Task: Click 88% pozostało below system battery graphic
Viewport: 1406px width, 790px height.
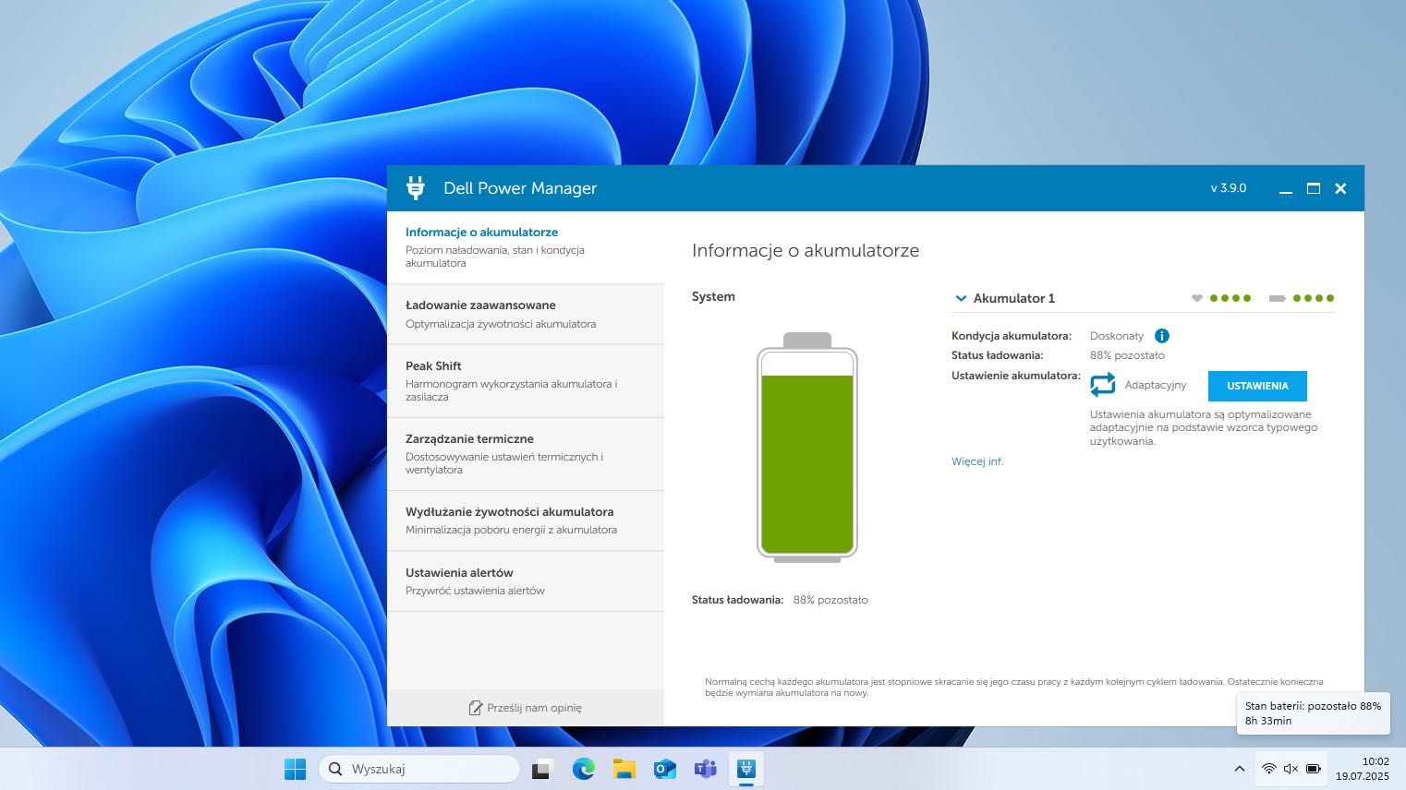Action: pos(830,600)
